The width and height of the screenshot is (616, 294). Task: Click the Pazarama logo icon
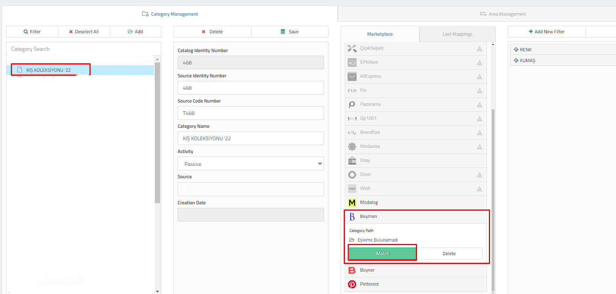pos(352,105)
